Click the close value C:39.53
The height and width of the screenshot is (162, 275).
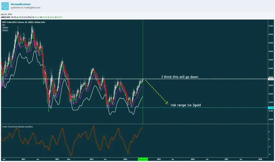[59, 17]
